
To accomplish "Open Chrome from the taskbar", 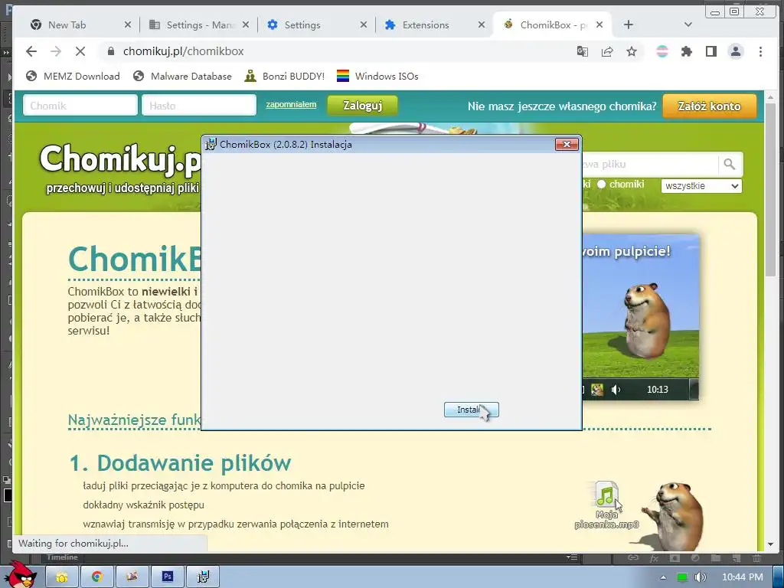I will [x=97, y=577].
